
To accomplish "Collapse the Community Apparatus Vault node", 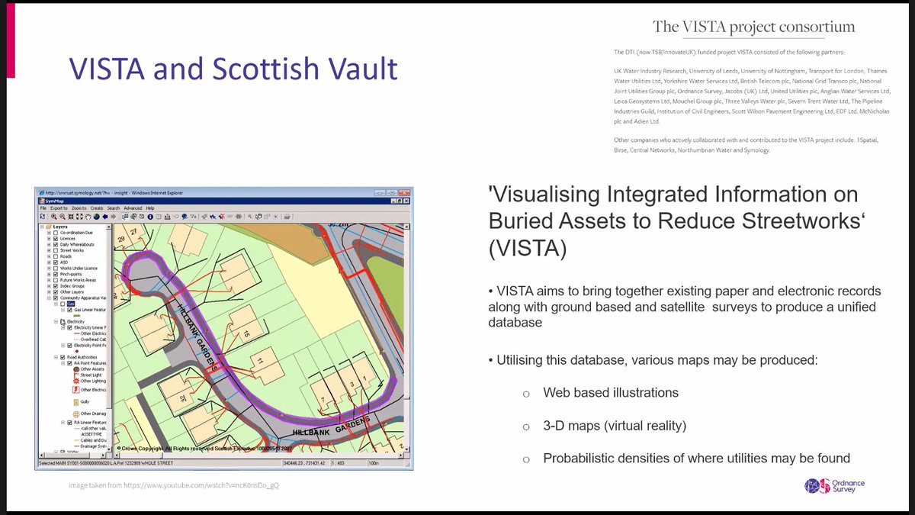I will point(49,298).
